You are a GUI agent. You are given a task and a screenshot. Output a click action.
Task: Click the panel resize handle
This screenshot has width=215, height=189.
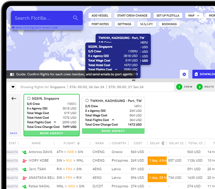[134, 80]
